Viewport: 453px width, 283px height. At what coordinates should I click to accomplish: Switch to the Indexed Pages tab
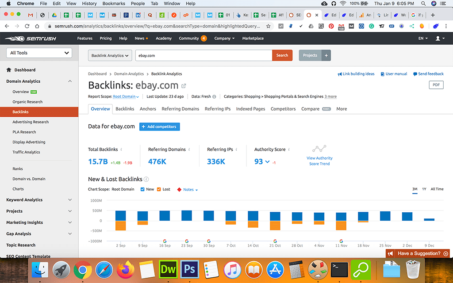(x=250, y=109)
